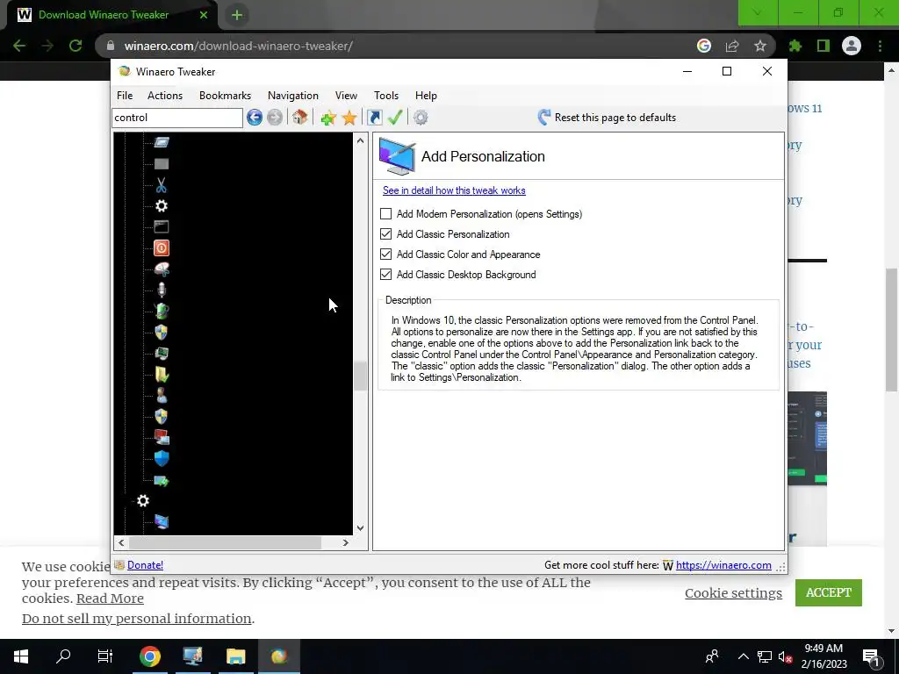Screen dimensions: 899x674
Task: Open bookmarks via orange star icon
Action: (349, 118)
